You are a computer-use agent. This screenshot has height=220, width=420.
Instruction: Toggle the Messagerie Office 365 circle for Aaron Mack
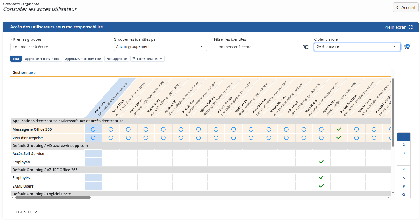(x=111, y=129)
